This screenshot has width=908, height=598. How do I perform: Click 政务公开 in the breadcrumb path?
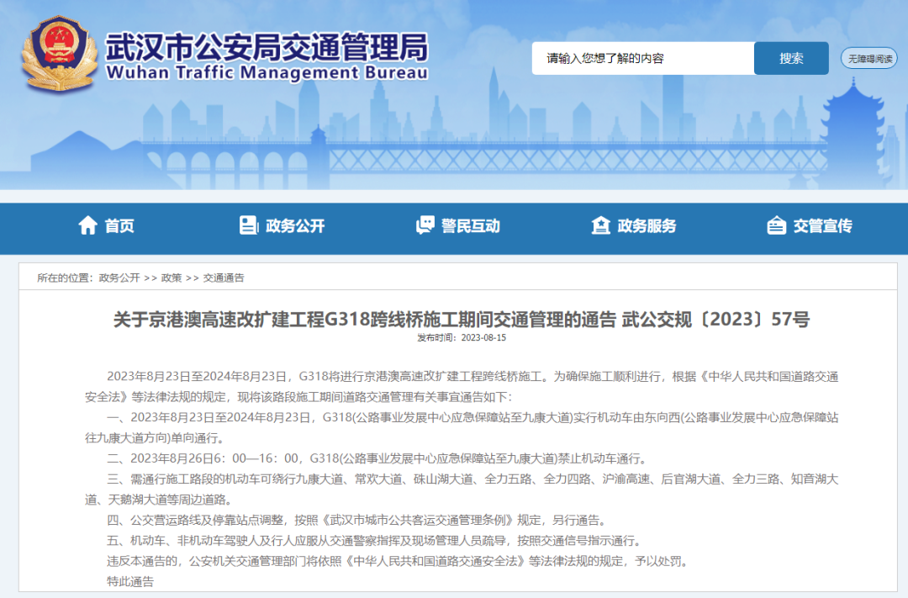(119, 278)
